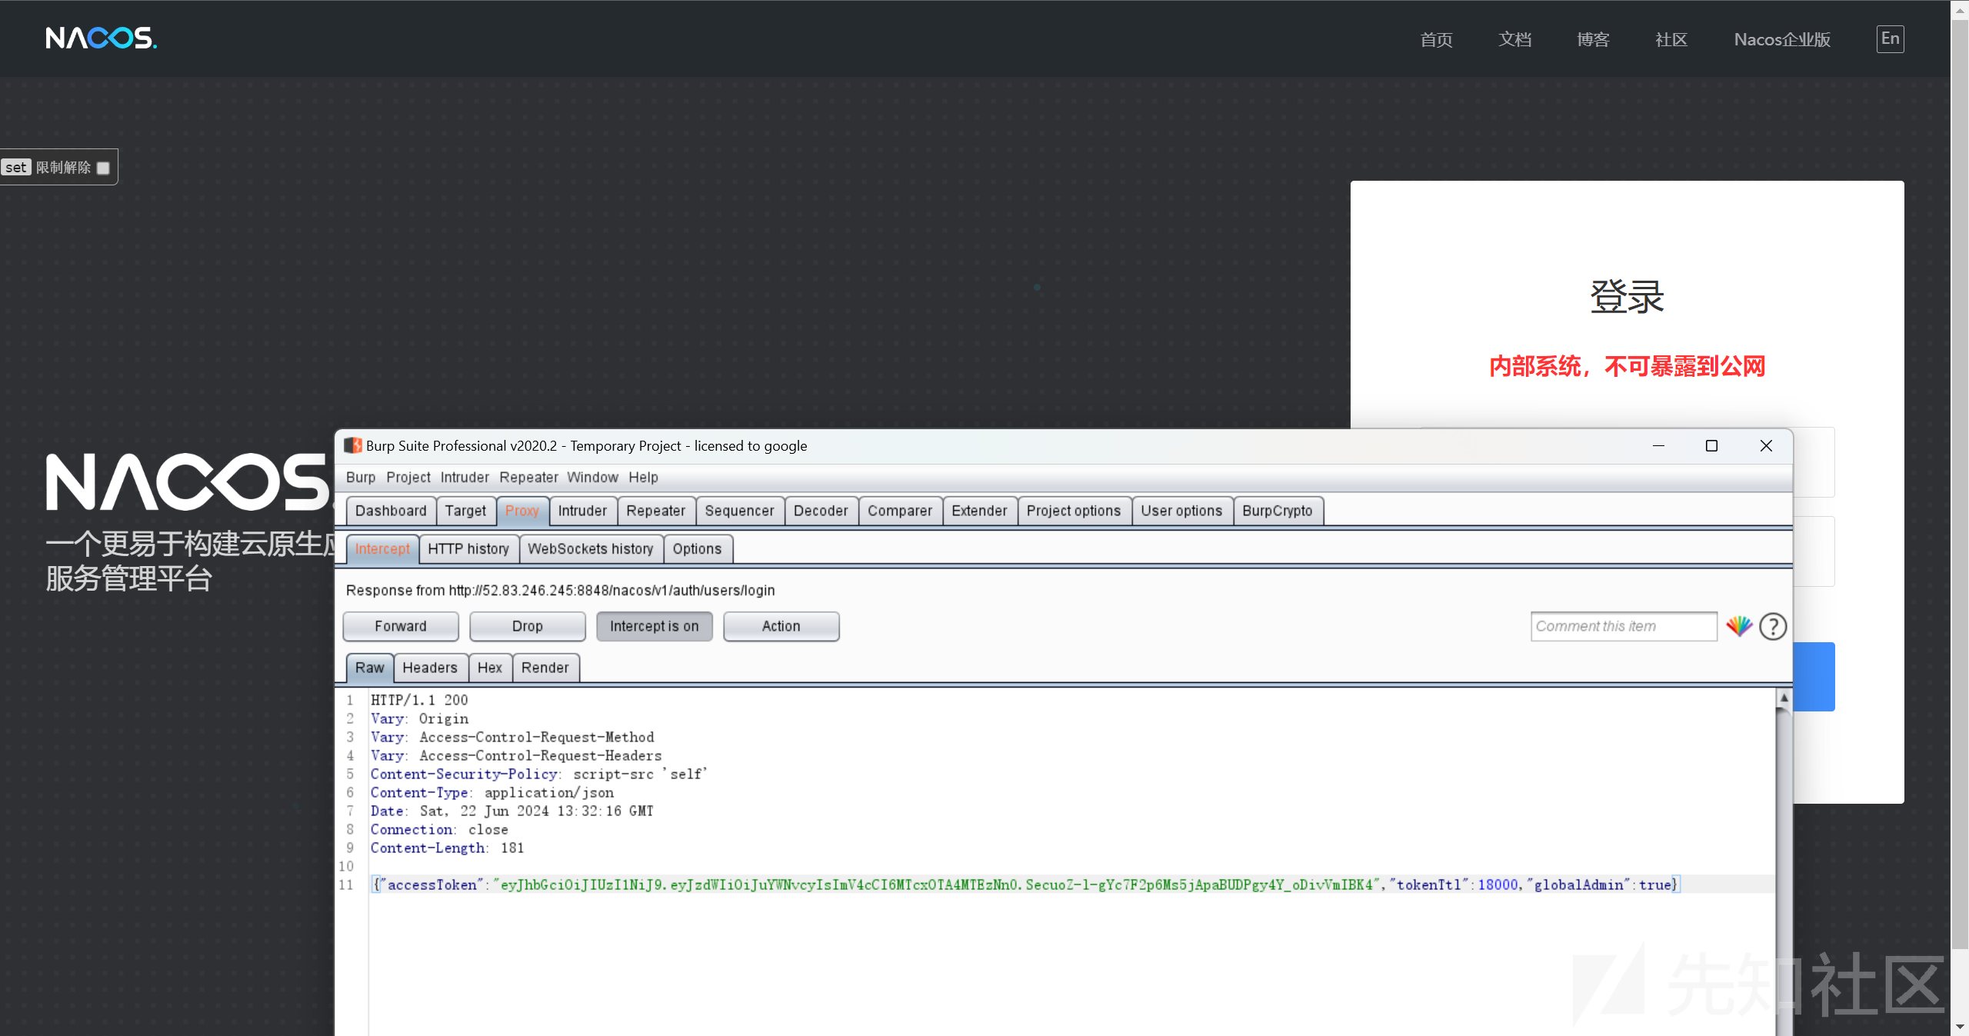Click the Content-Type: application/json line

pos(492,792)
